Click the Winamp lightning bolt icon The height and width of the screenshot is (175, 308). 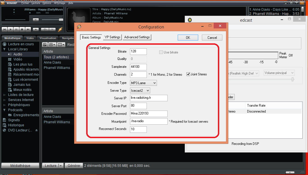pyautogui.click(x=60, y=29)
